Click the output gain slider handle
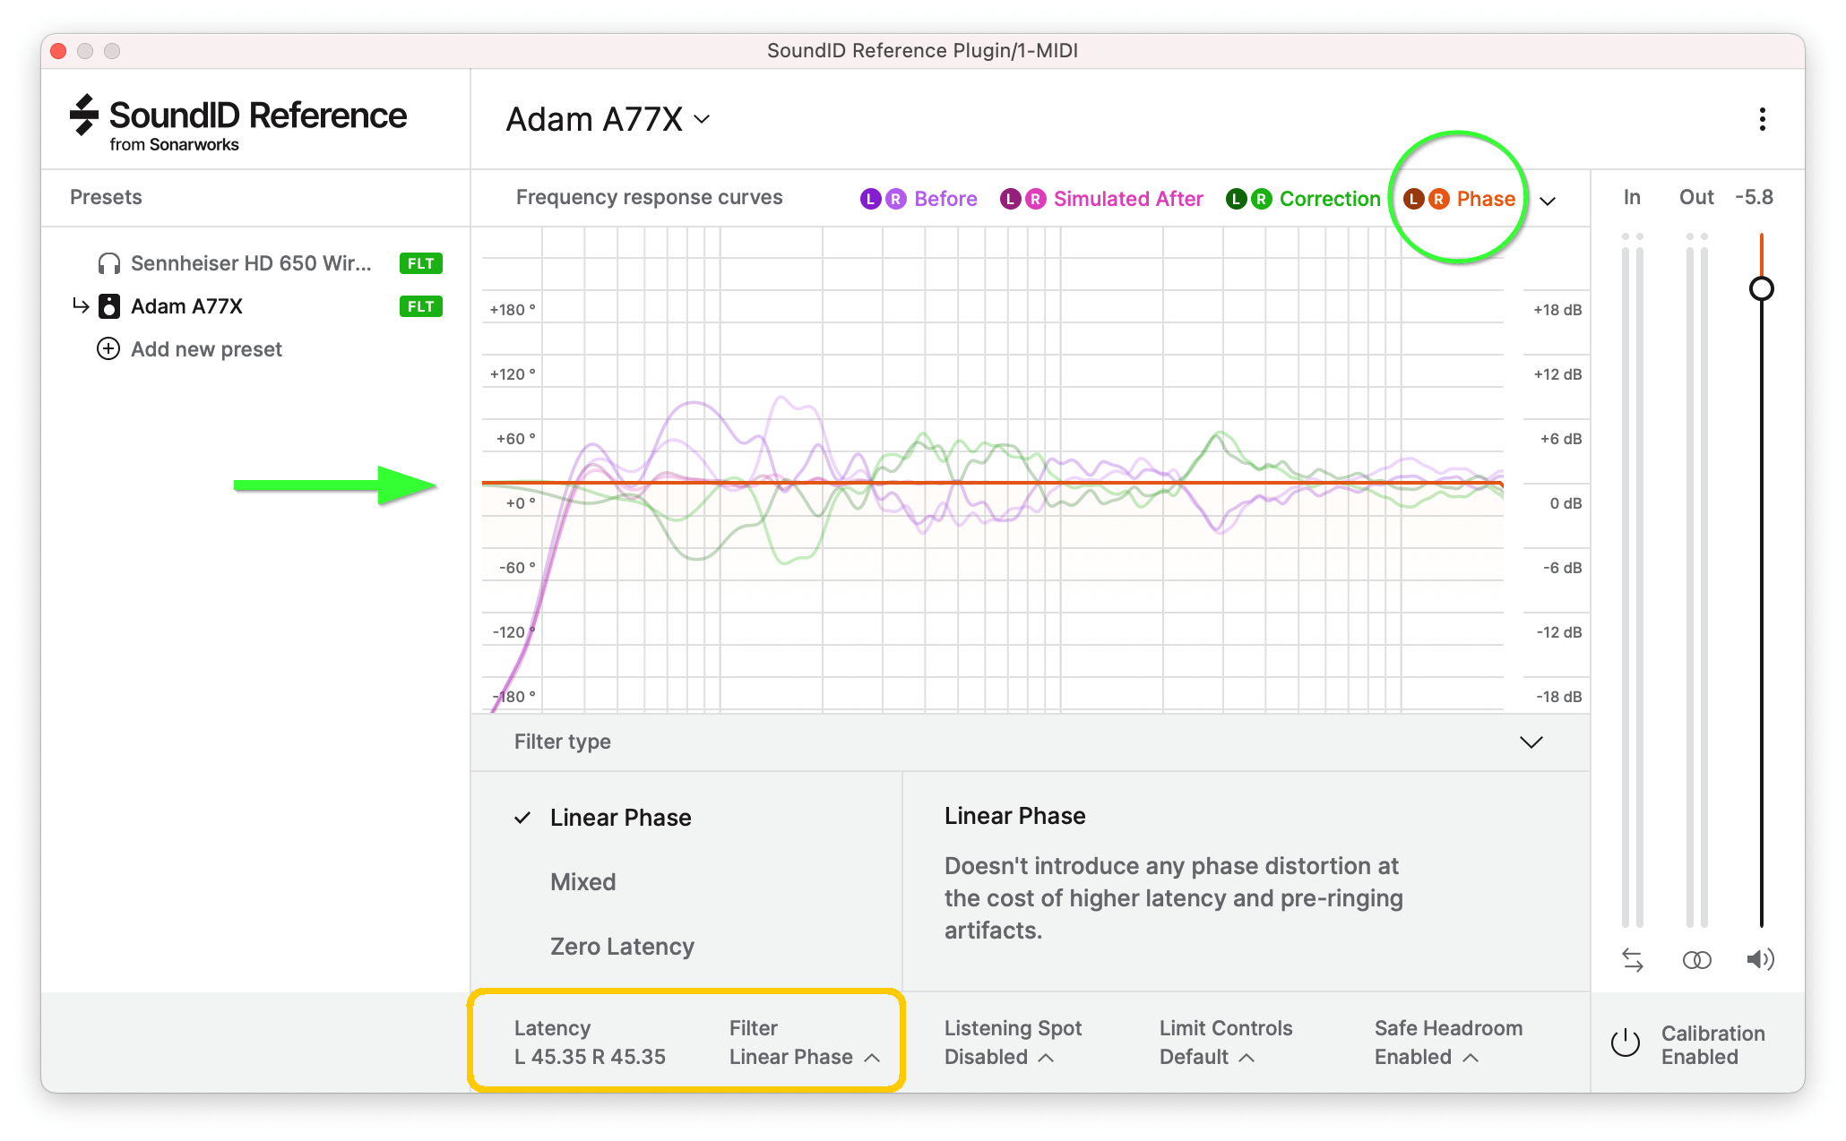Viewport: 1846px width, 1141px height. (x=1761, y=288)
